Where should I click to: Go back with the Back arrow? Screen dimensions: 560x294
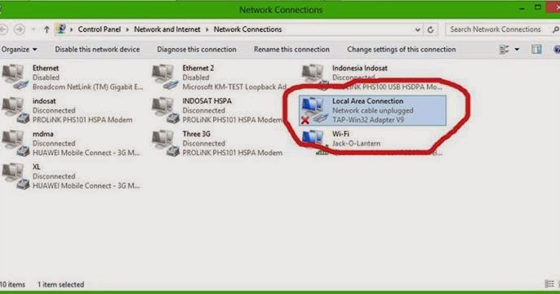point(3,29)
